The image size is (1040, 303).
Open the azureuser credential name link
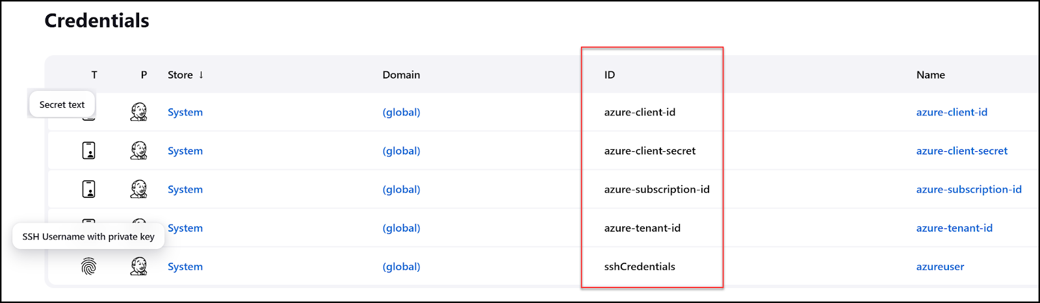pyautogui.click(x=940, y=267)
